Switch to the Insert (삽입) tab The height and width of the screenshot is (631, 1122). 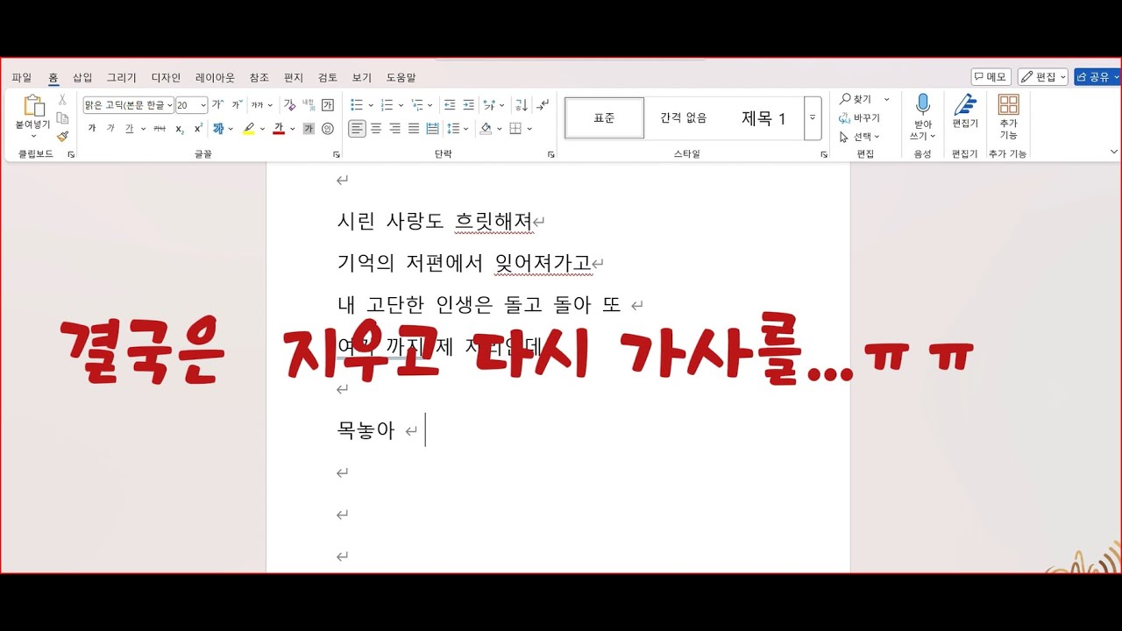pos(82,77)
